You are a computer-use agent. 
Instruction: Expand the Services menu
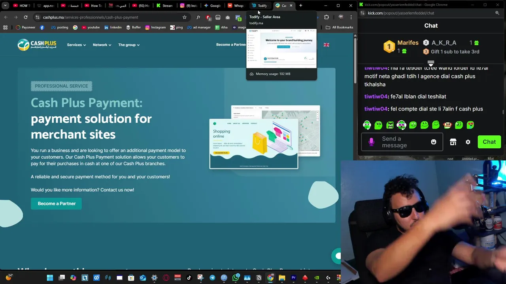76,45
